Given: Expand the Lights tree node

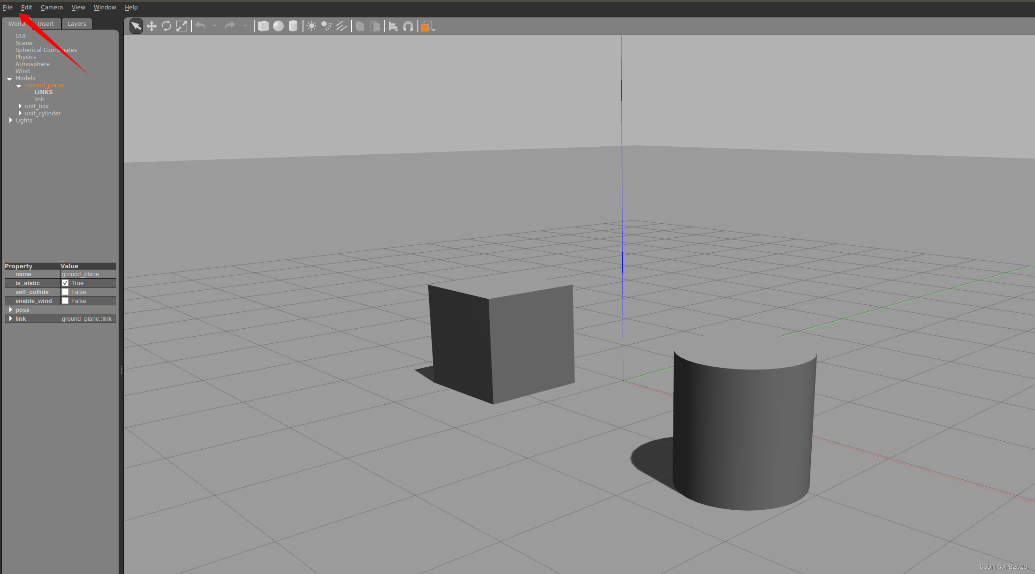Looking at the screenshot, I should [11, 121].
